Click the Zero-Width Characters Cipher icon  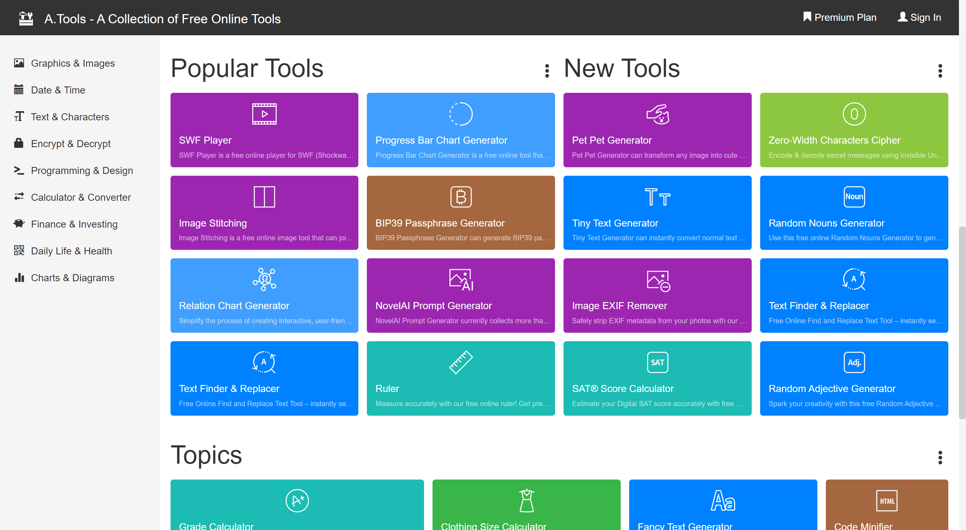tap(854, 114)
